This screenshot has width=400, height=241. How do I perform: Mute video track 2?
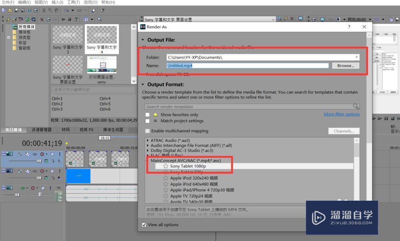click(x=52, y=171)
